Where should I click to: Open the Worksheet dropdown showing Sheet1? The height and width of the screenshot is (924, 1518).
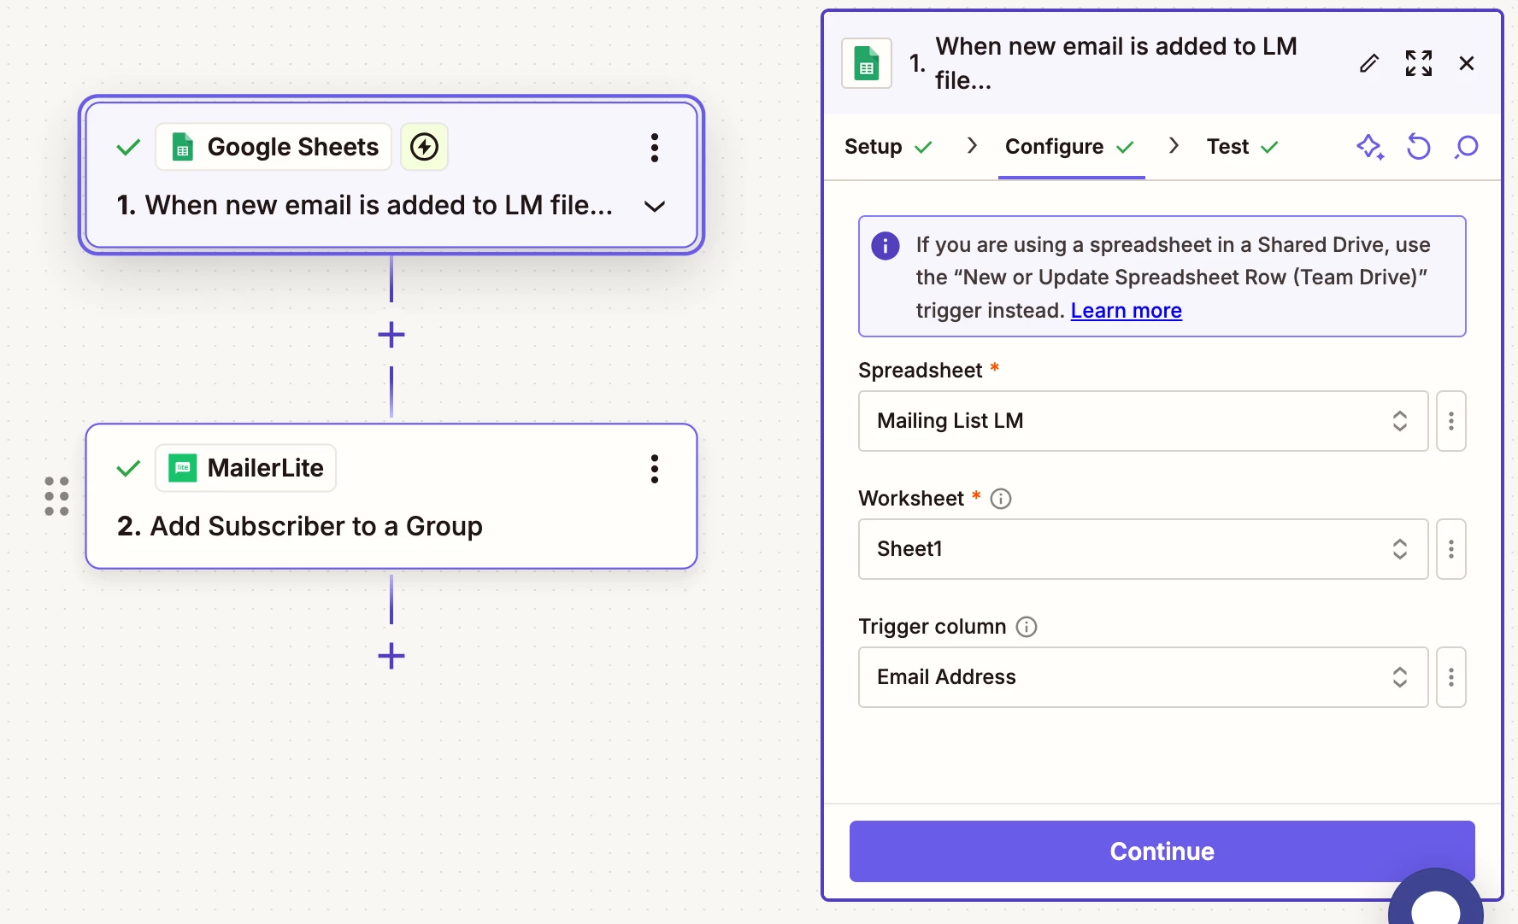pos(1143,549)
